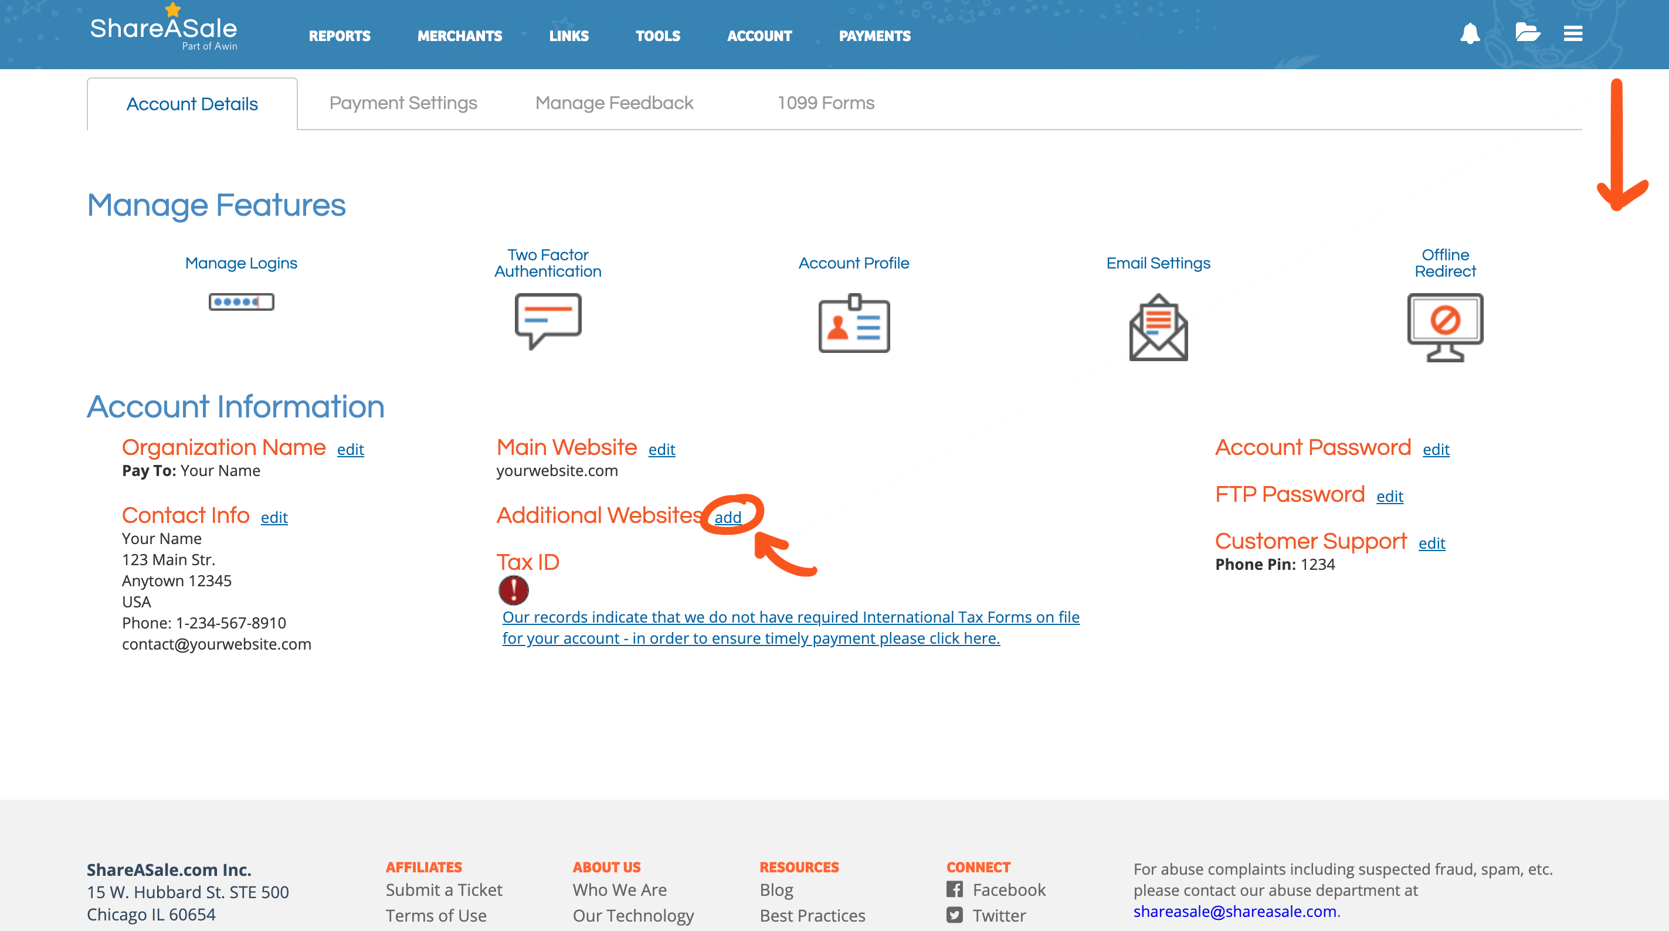Screen dimensions: 1669x931
Task: Edit the Organization Name
Action: click(351, 450)
